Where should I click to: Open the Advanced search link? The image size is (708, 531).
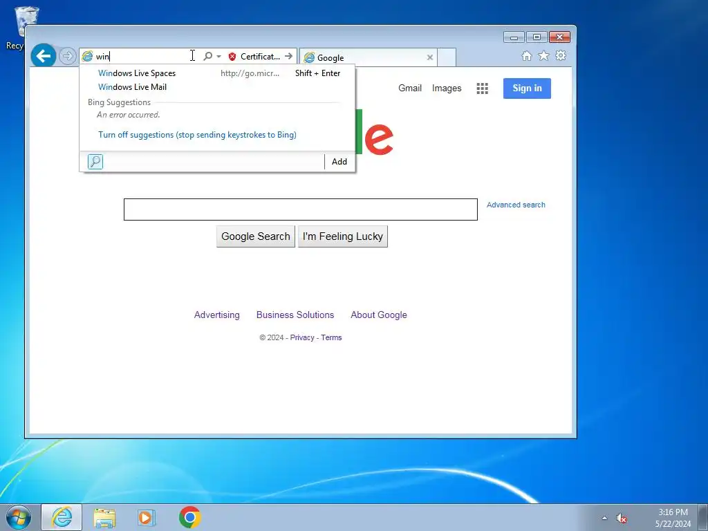(516, 205)
